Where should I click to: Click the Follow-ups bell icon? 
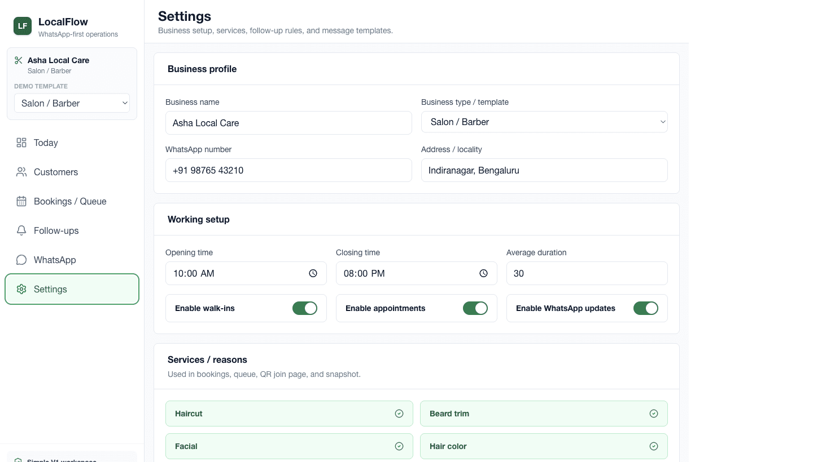click(21, 230)
